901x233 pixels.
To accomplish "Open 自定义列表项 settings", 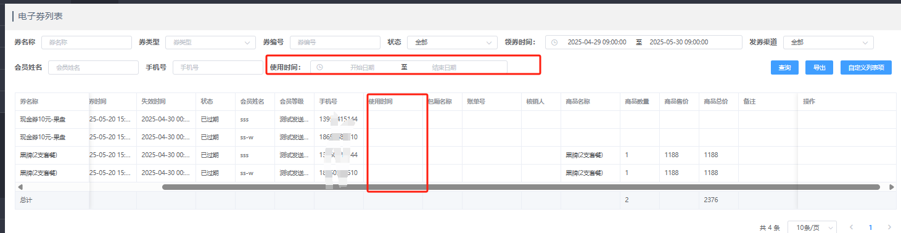I will click(866, 67).
